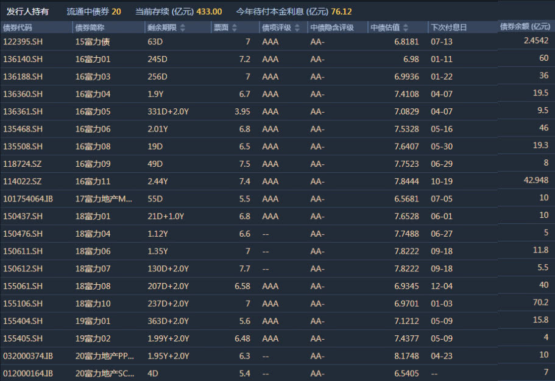Open bond code 136140.SH
The width and height of the screenshot is (555, 381).
23,59
